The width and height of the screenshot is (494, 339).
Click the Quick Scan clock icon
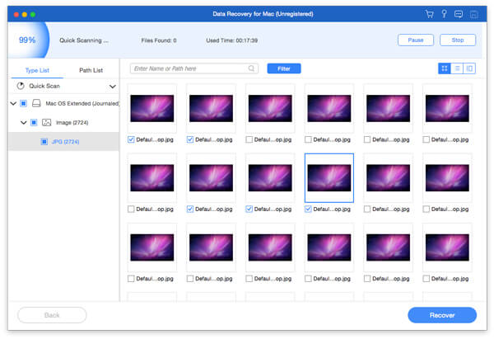click(x=21, y=86)
